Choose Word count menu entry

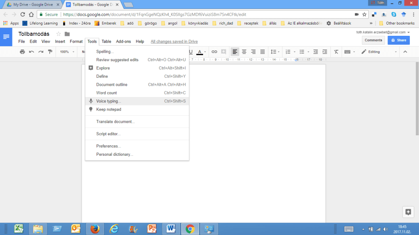point(106,93)
